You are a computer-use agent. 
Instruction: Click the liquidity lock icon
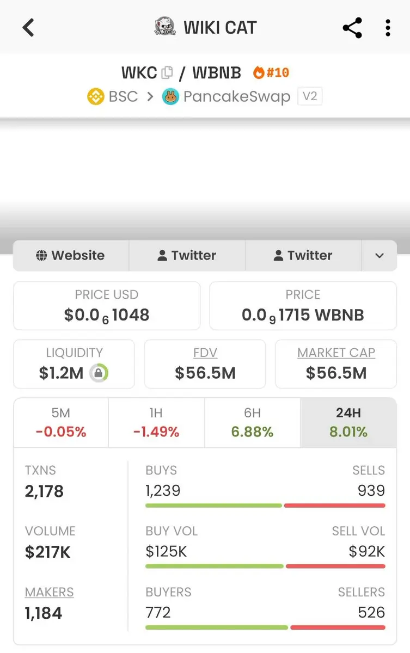pyautogui.click(x=99, y=373)
